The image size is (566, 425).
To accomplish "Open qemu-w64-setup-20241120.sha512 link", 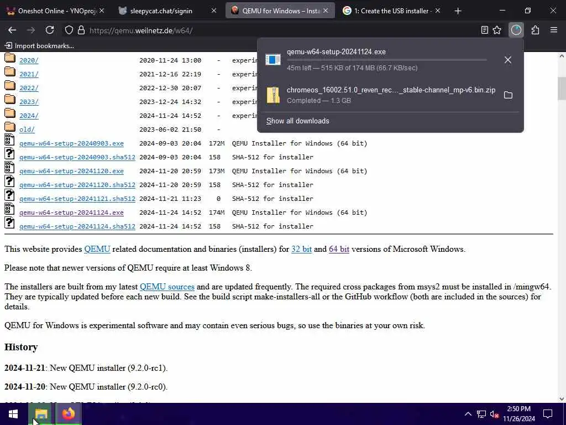I will [77, 185].
